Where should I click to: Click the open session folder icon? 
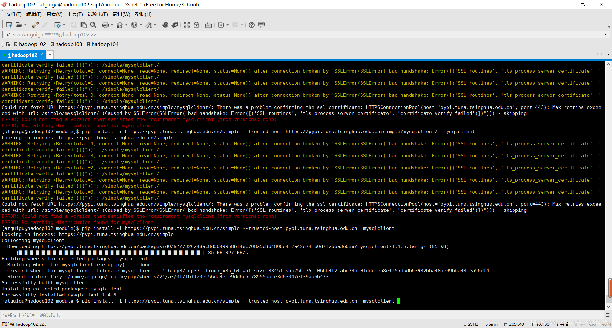coord(19,25)
